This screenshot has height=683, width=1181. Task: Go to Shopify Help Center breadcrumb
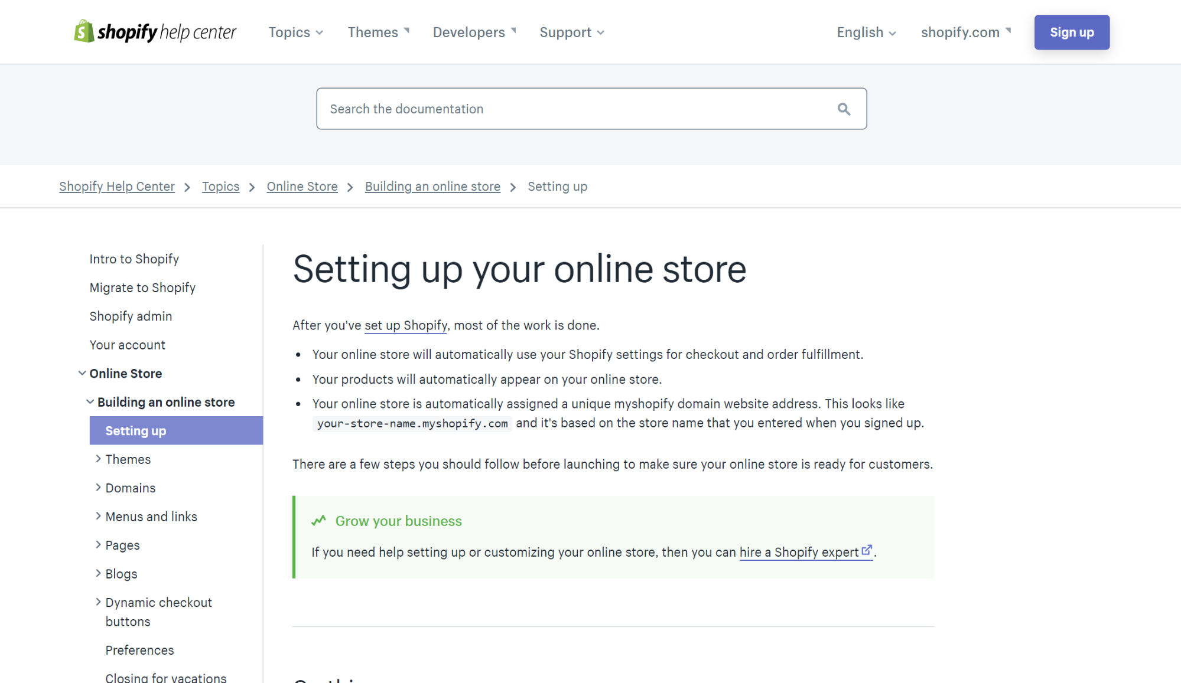pos(117,187)
